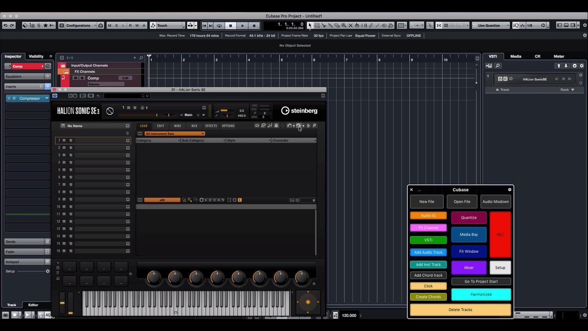The height and width of the screenshot is (331, 588).
Task: Toggle the sigma filter icon in results bar
Action: 240,200
